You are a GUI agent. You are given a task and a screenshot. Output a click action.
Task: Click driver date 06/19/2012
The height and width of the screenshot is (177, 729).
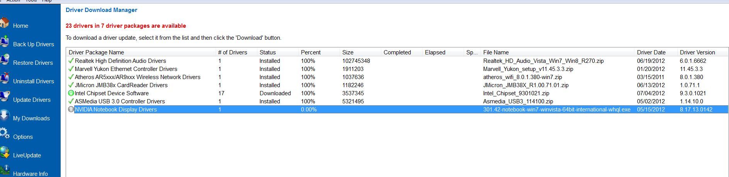coord(651,61)
